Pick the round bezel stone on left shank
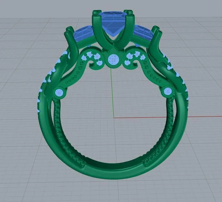Screen dimensions: 222x202 59,93
